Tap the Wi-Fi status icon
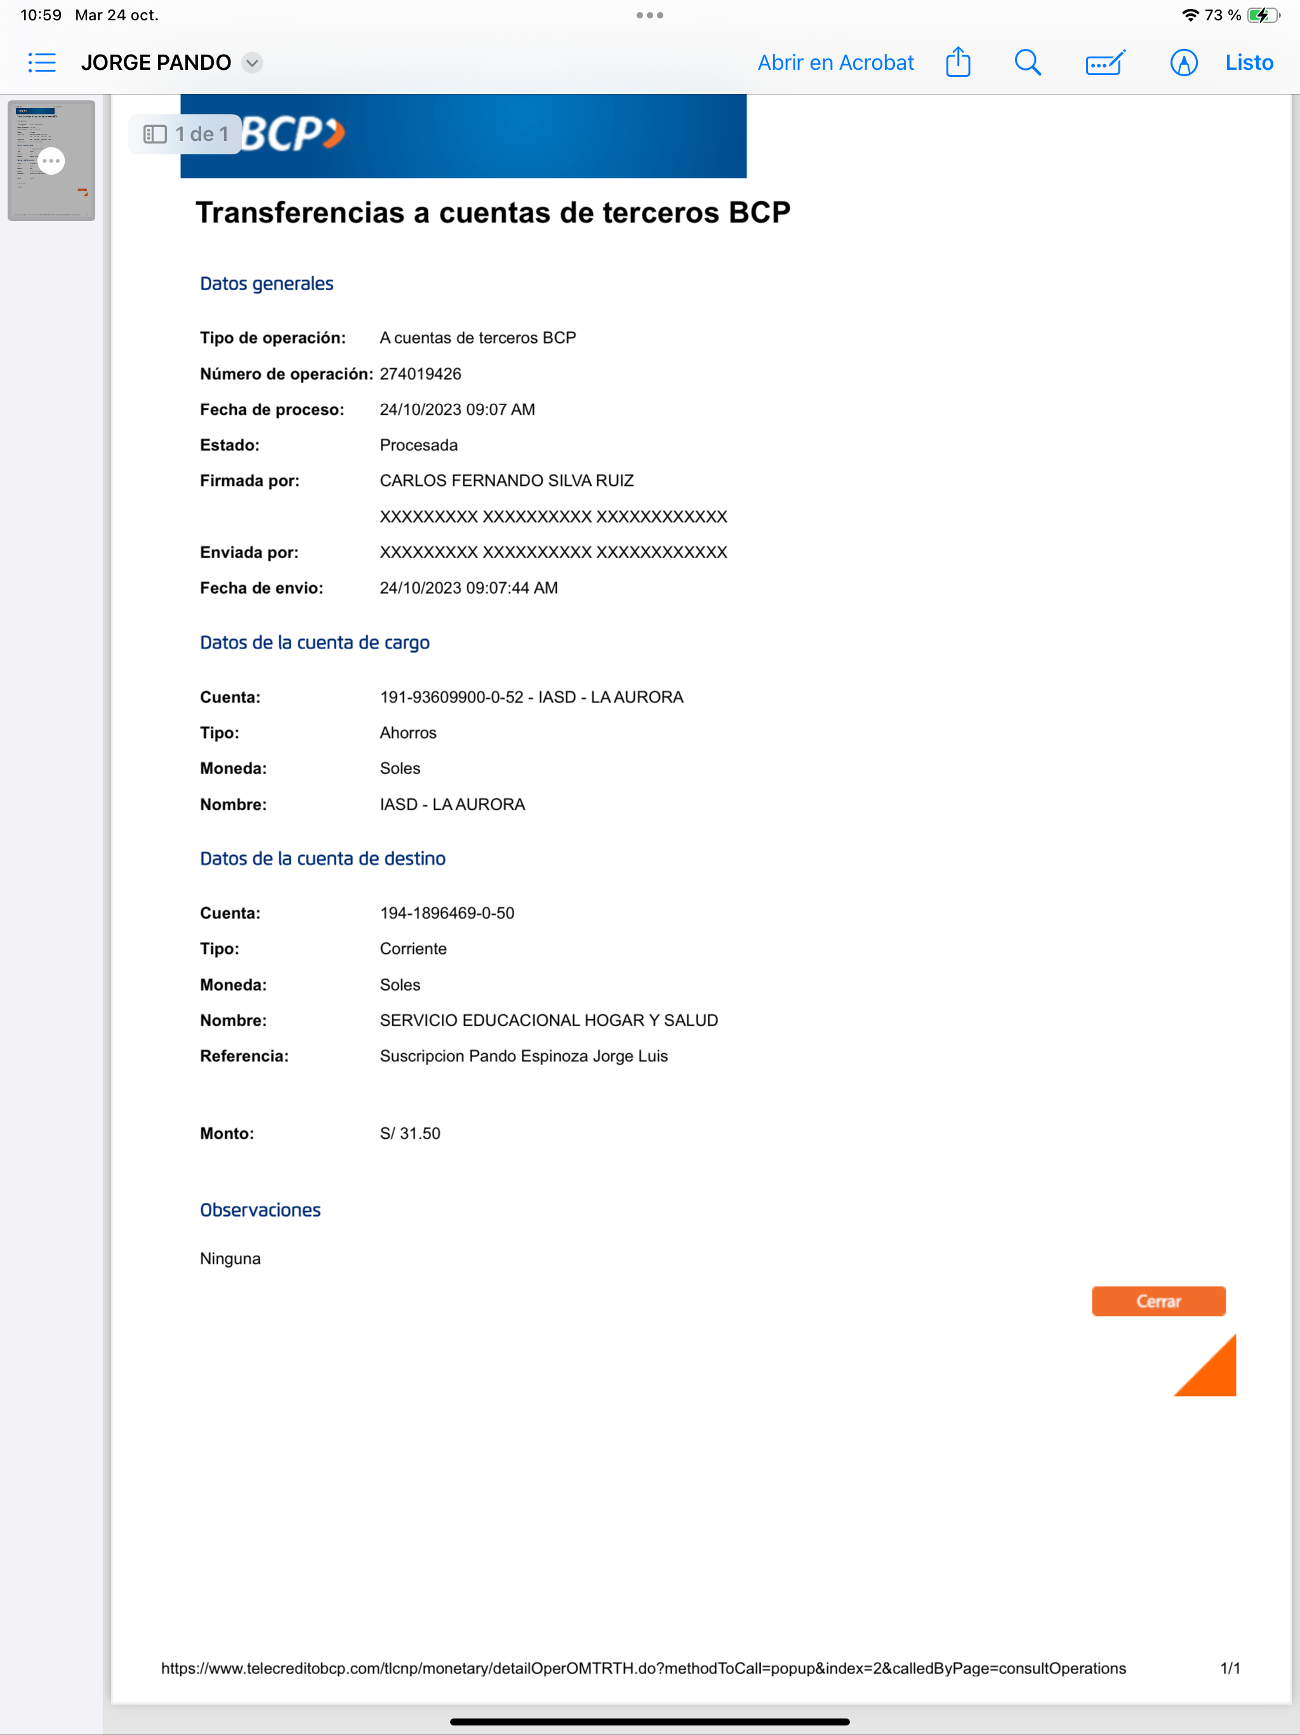 point(1190,15)
